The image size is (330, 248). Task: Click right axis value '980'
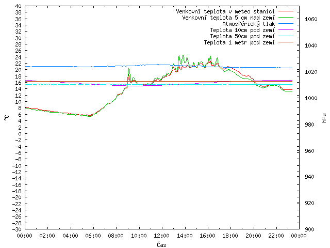click(x=309, y=125)
